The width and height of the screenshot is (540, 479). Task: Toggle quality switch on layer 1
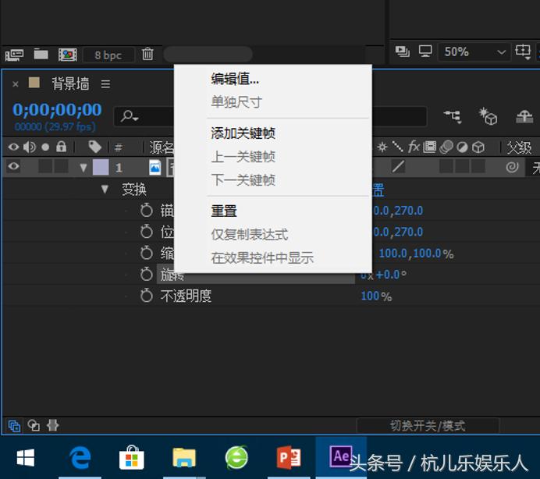(398, 167)
